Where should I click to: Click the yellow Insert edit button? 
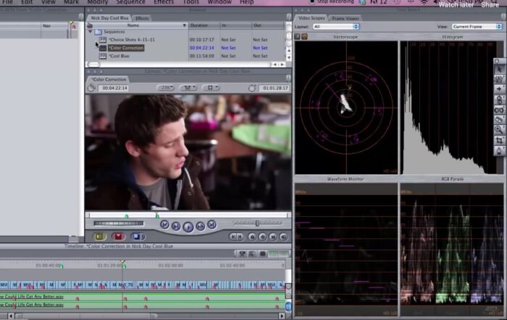pos(100,236)
